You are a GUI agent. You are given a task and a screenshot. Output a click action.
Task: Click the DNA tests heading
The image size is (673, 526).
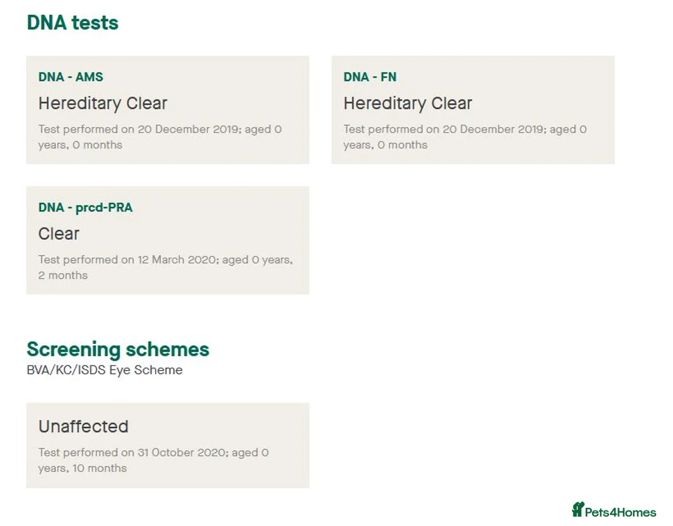coord(72,23)
